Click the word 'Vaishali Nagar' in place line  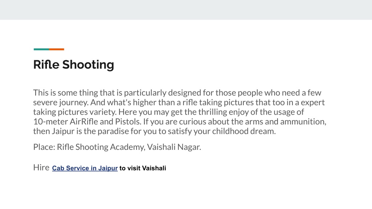tap(174, 147)
